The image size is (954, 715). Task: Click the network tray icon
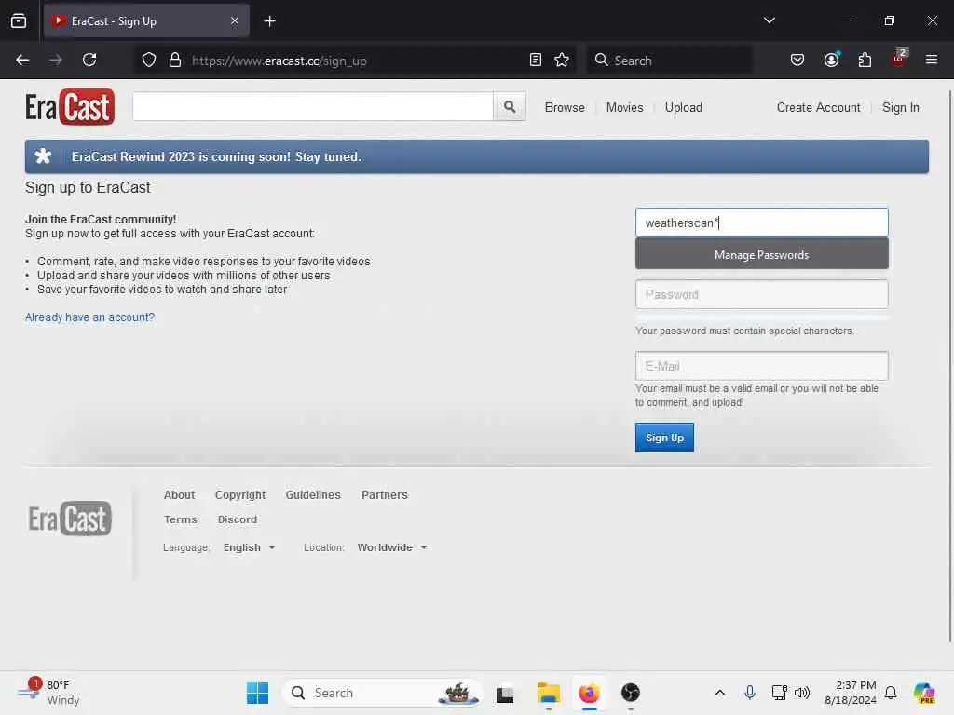pyautogui.click(x=779, y=693)
